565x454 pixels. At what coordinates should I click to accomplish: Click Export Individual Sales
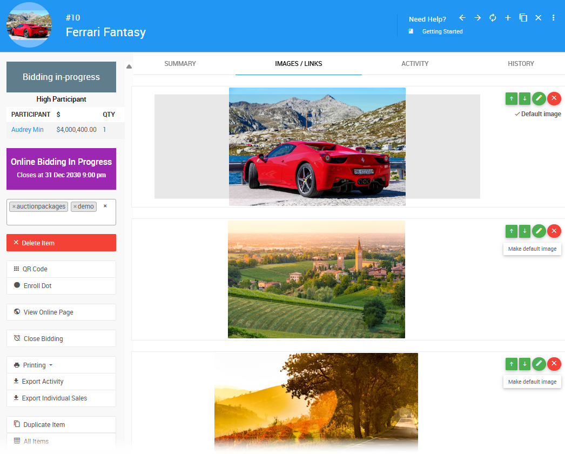pos(61,398)
